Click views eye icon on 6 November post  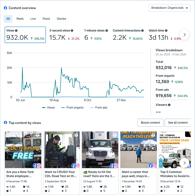[x=7, y=187]
